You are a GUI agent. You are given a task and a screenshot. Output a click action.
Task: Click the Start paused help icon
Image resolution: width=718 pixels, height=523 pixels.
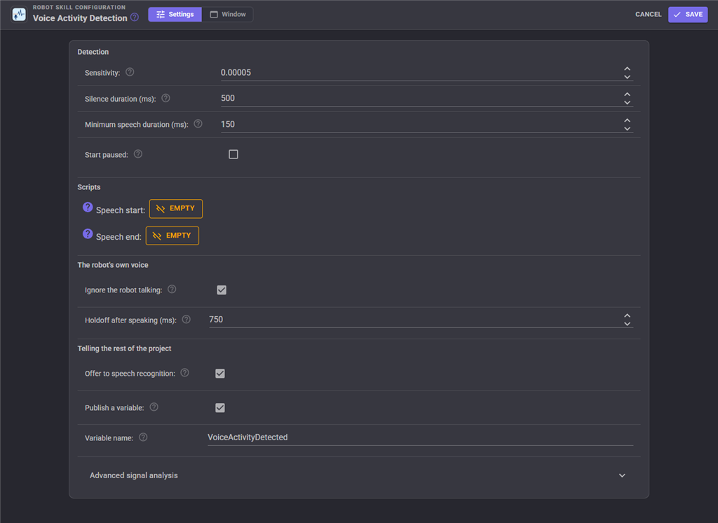[x=138, y=154]
